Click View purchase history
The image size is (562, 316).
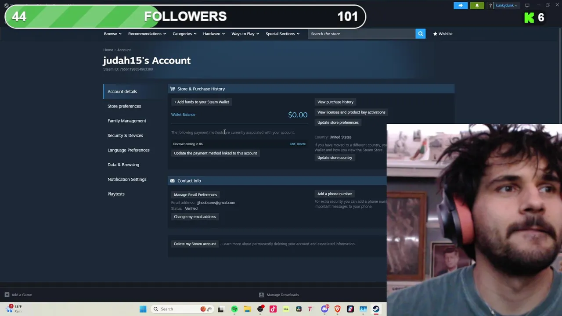click(x=335, y=102)
